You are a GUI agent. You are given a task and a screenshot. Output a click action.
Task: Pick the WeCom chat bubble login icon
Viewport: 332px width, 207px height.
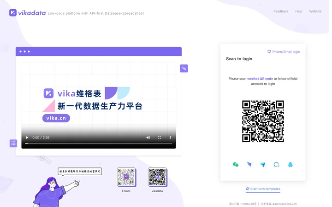276,165
